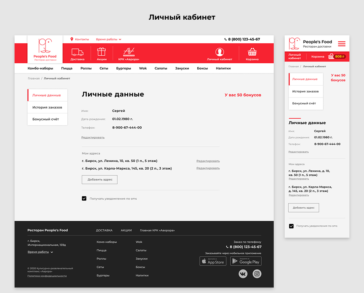Open the Instagram icon in the footer
The image size is (364, 293).
(257, 274)
